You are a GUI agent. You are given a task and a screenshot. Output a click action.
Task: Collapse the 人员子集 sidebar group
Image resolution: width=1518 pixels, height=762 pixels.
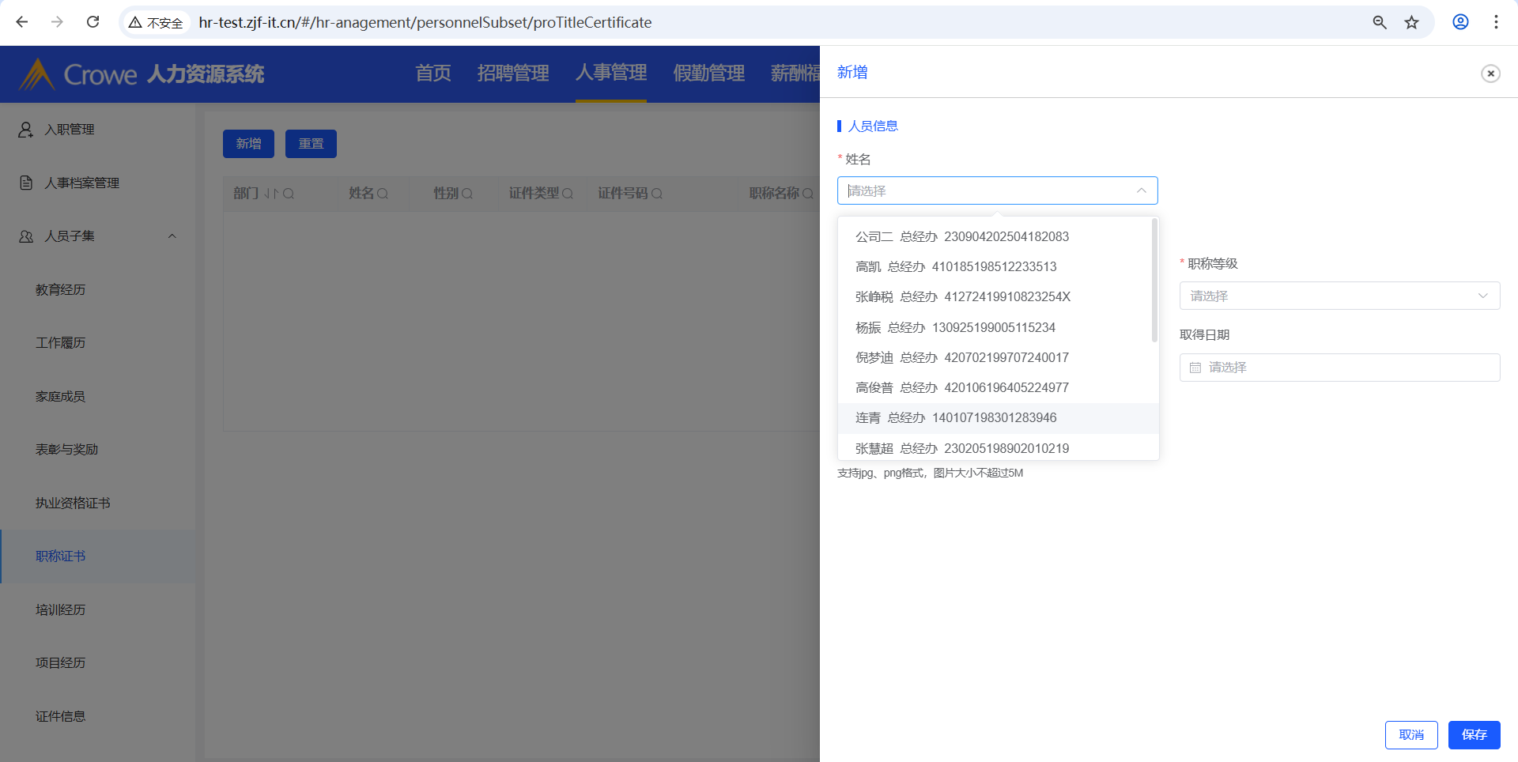click(172, 236)
